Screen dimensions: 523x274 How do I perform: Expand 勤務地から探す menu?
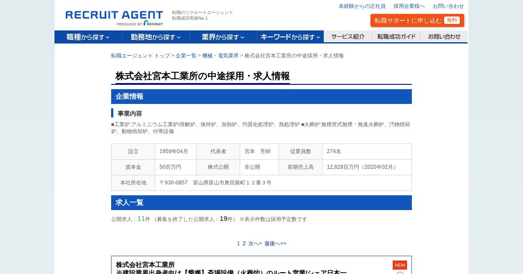tap(156, 37)
